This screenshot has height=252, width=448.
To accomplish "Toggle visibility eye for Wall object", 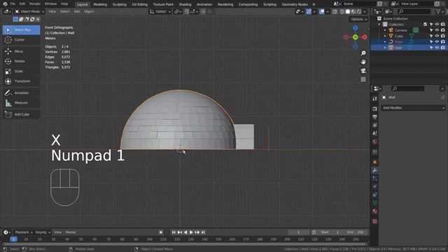I will 437,48.
